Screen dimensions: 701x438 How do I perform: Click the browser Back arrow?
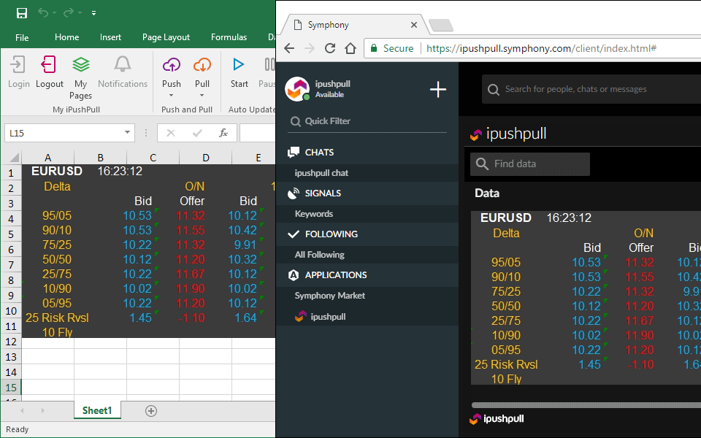click(289, 48)
